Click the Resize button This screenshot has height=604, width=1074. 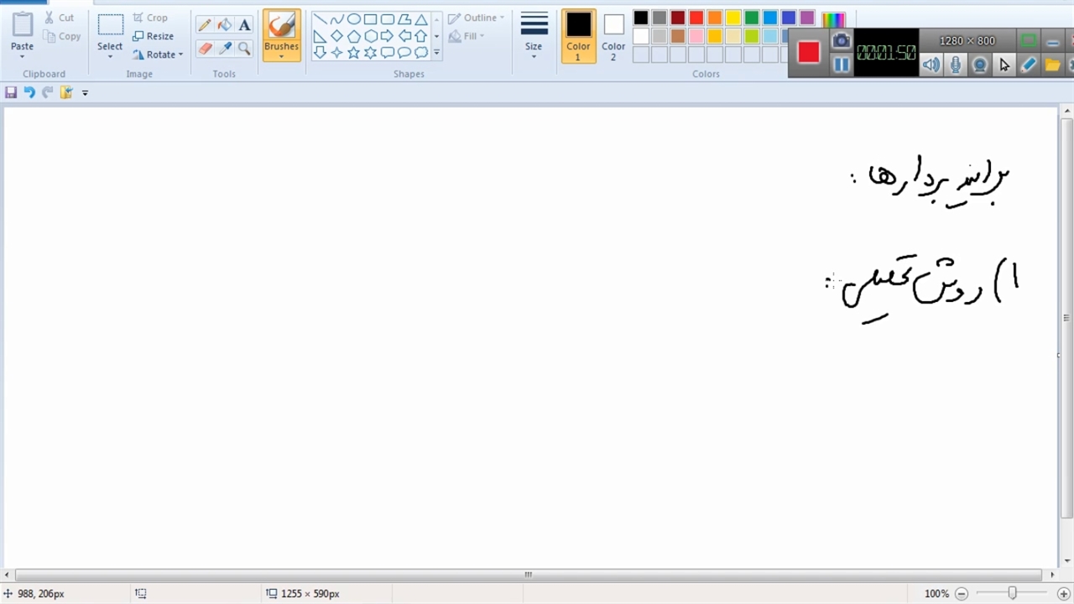point(154,36)
